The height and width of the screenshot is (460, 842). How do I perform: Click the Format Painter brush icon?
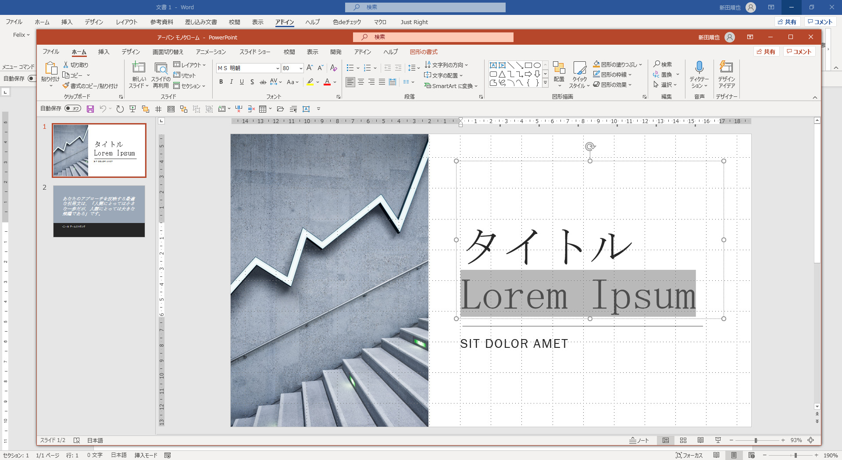click(66, 86)
